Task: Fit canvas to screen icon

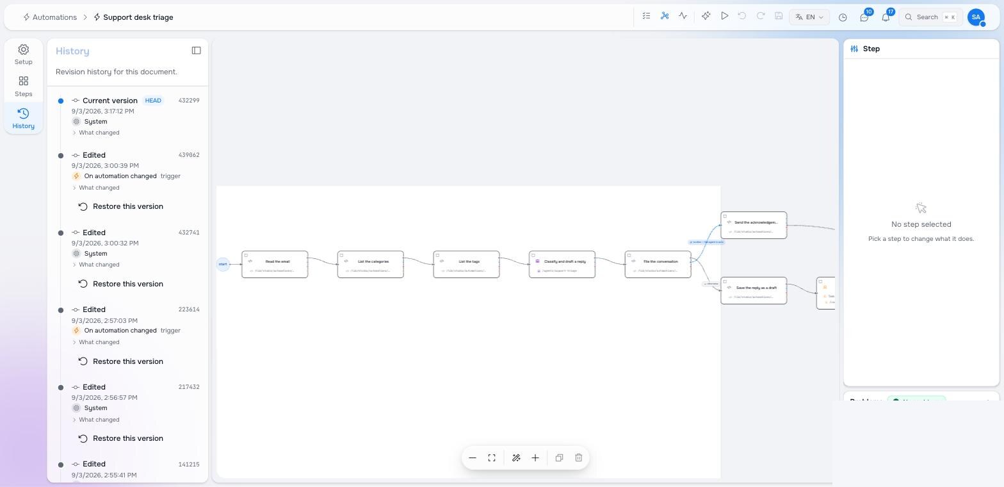Action: pyautogui.click(x=492, y=458)
